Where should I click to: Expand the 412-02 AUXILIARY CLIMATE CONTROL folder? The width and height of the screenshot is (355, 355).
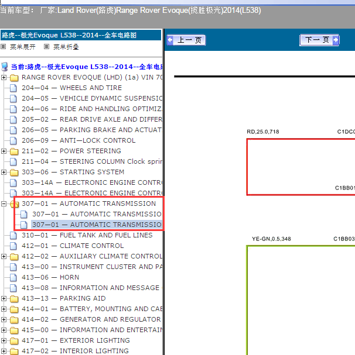4,256
